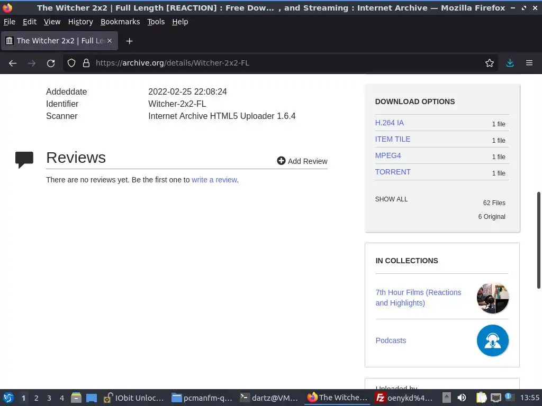Open the Firefox hamburger application menu
The height and width of the screenshot is (406, 542).
click(529, 63)
